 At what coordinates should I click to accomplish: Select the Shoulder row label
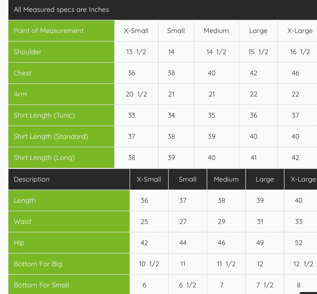click(x=28, y=52)
